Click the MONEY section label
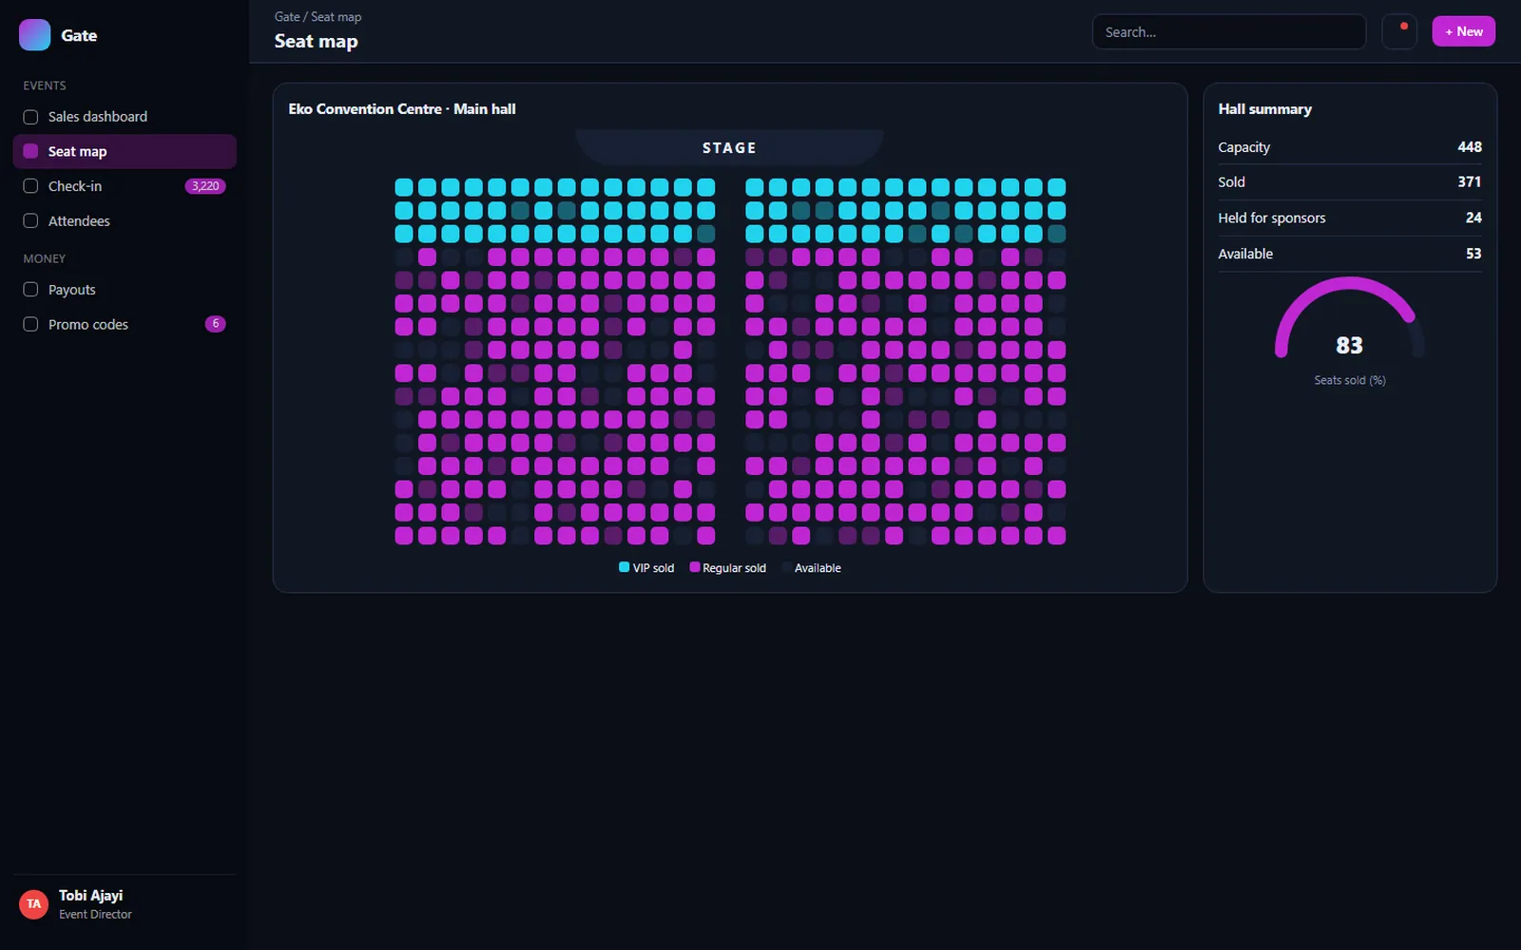The width and height of the screenshot is (1521, 950). 45,258
